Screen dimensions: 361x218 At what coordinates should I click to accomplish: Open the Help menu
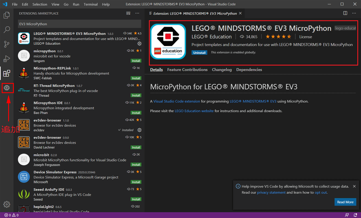pos(106,4)
